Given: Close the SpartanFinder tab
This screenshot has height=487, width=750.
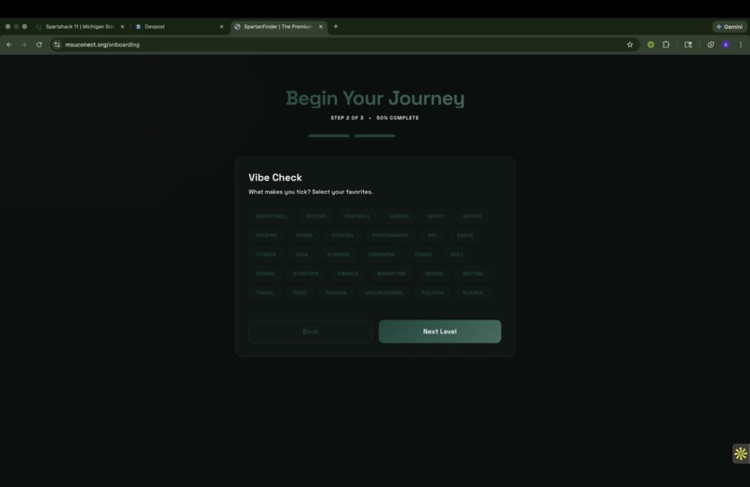Looking at the screenshot, I should click(x=320, y=27).
